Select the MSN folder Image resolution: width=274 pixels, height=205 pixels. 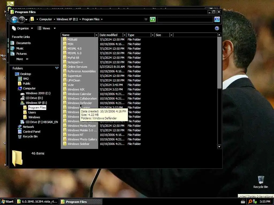[70, 44]
